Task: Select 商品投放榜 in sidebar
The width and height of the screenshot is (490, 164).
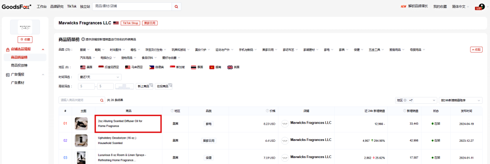Action: [19, 66]
